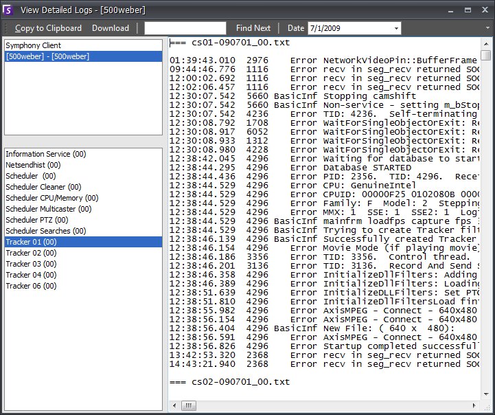Click the horizontal scrollbar thumb
495x415 pixels.
pos(189,405)
